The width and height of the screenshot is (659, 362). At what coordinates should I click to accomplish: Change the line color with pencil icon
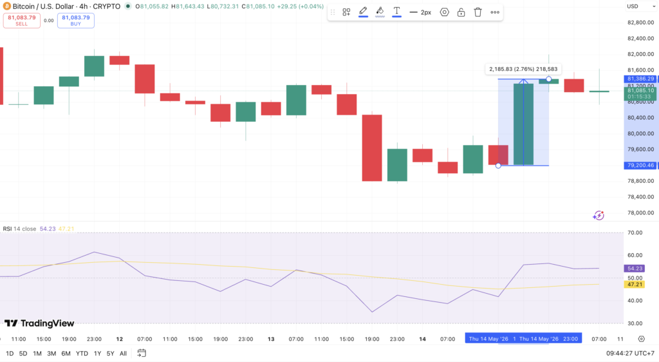point(363,12)
